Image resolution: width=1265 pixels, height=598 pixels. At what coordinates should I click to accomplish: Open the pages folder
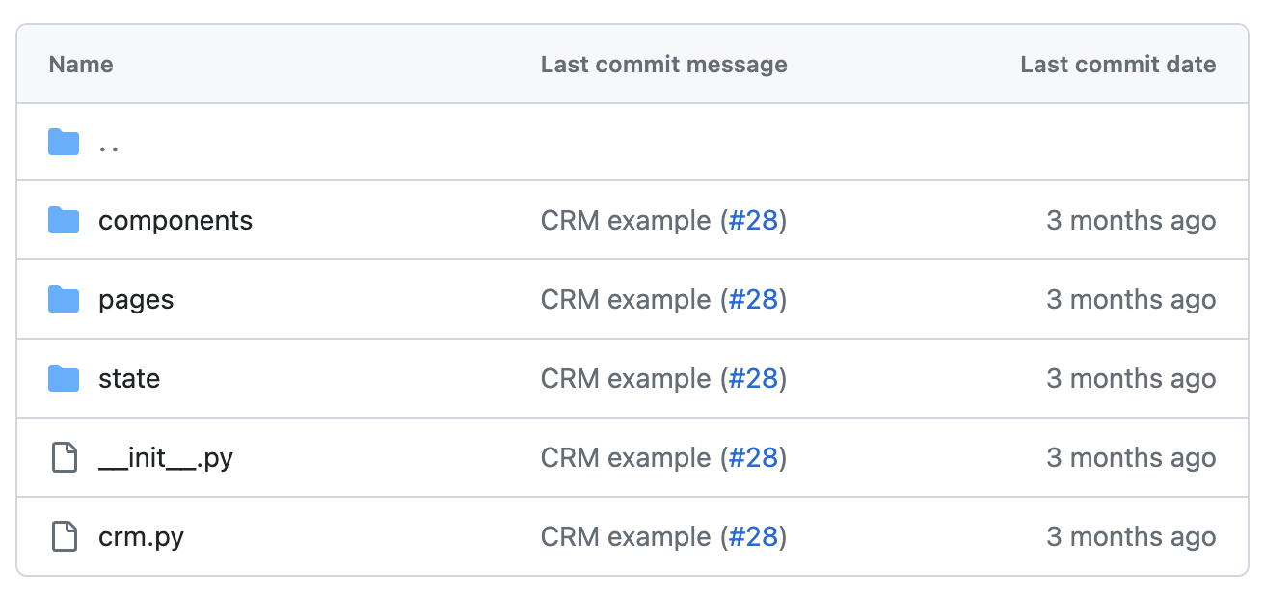pyautogui.click(x=136, y=300)
